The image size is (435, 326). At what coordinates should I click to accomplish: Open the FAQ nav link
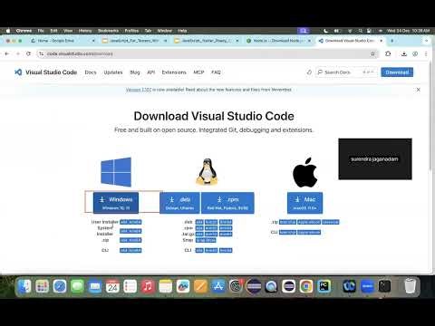click(x=216, y=72)
